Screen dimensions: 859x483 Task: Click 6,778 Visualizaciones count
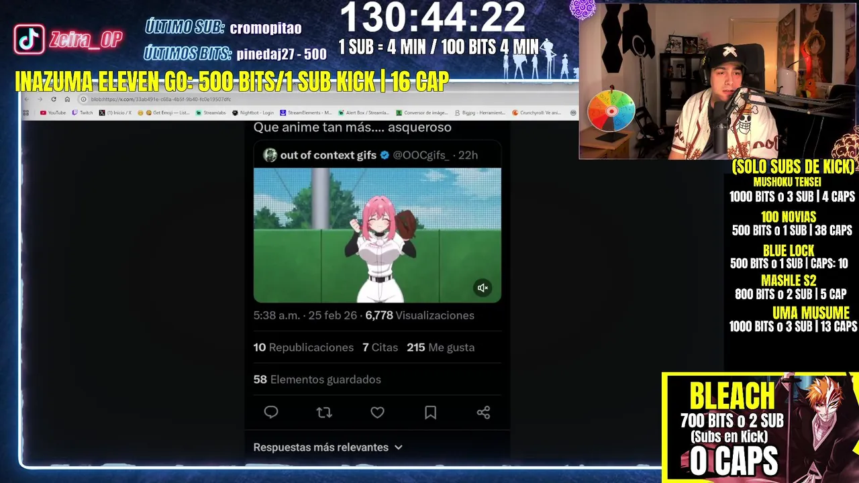click(420, 315)
